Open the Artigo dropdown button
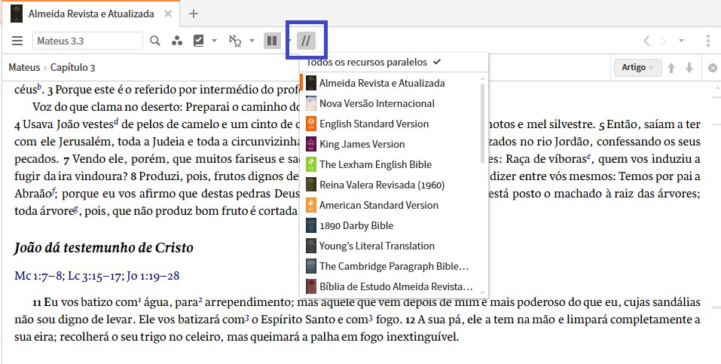Image resolution: width=721 pixels, height=364 pixels. [638, 68]
